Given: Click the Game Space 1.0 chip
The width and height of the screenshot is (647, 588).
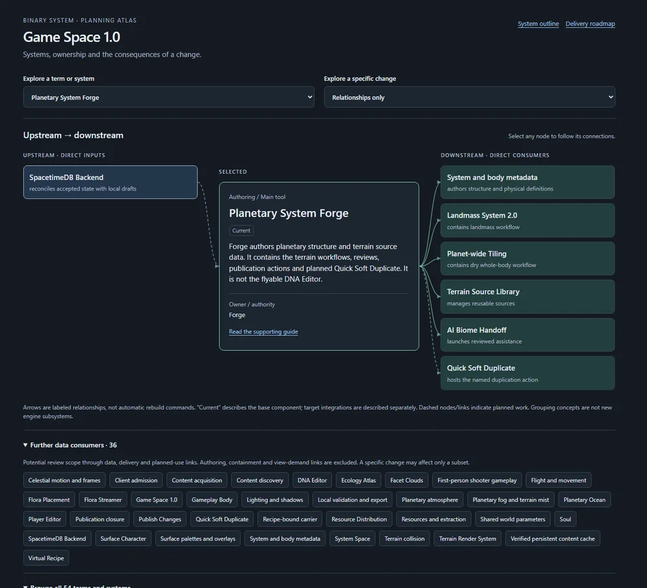Looking at the screenshot, I should (157, 500).
